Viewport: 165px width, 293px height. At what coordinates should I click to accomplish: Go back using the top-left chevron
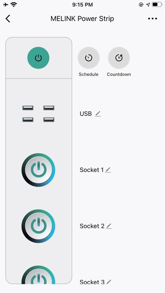point(8,19)
